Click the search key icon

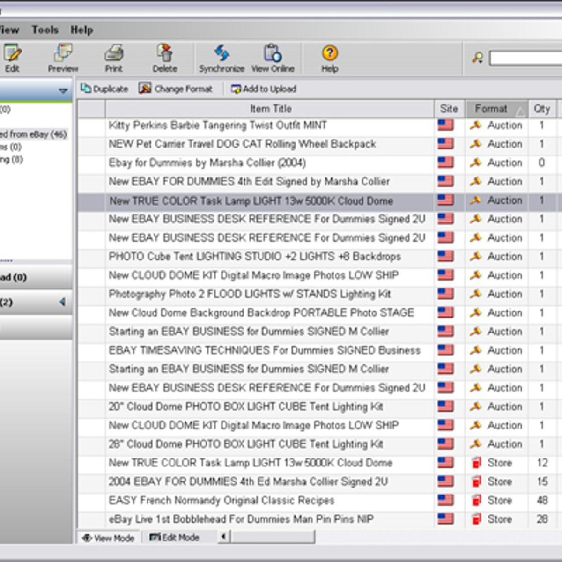point(477,58)
